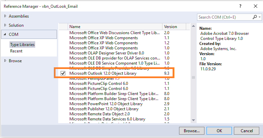The width and height of the screenshot is (263, 138).
Task: Sort by the Name column header
Action: click(115, 27)
